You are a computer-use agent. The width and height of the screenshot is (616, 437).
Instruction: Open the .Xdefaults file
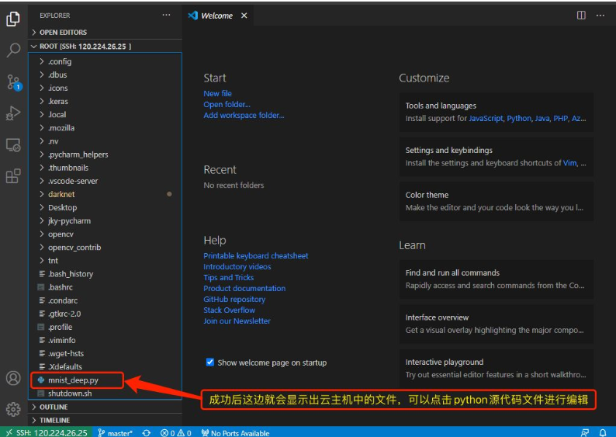pyautogui.click(x=105, y=366)
